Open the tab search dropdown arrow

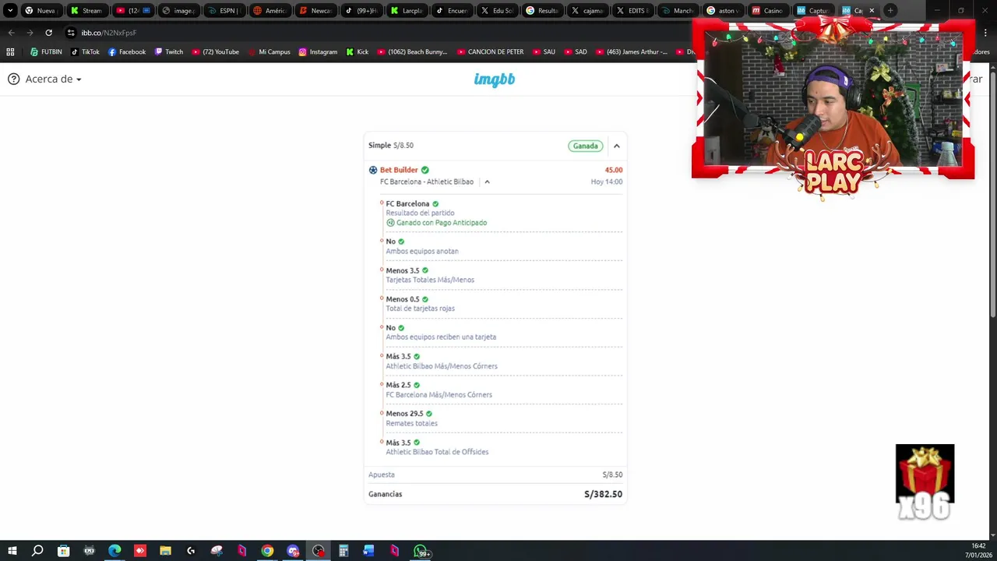click(x=10, y=11)
